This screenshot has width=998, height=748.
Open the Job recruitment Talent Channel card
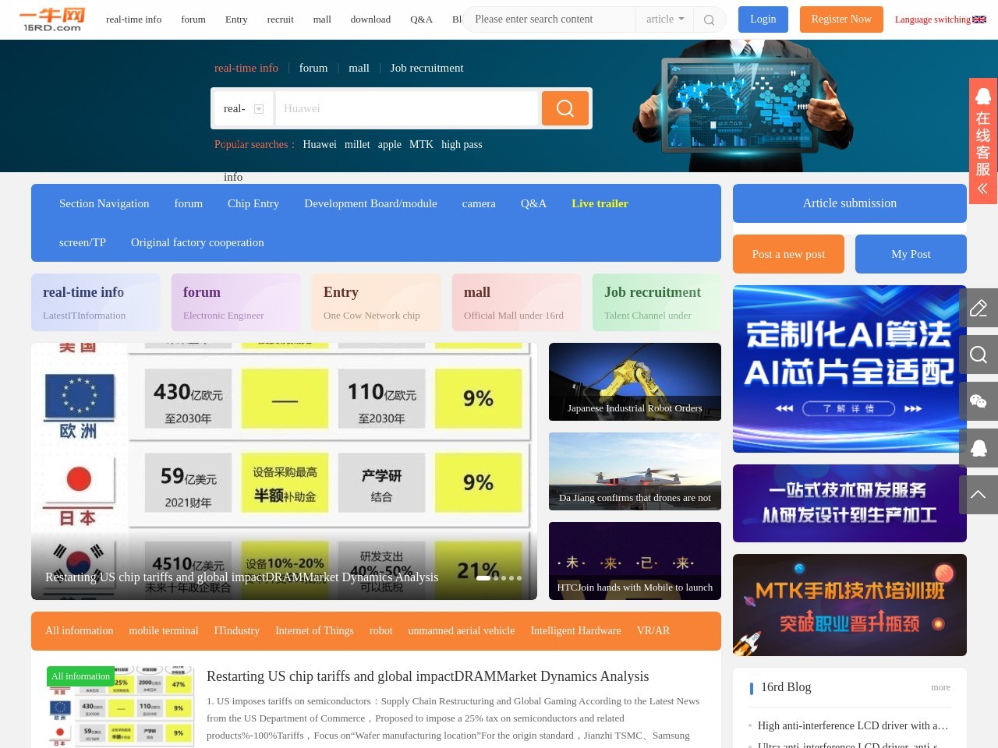click(656, 302)
